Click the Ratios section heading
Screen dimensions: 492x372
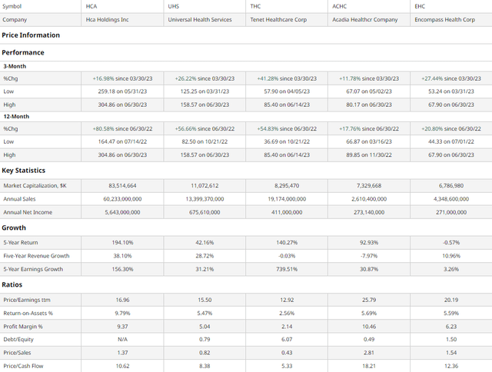(12, 284)
